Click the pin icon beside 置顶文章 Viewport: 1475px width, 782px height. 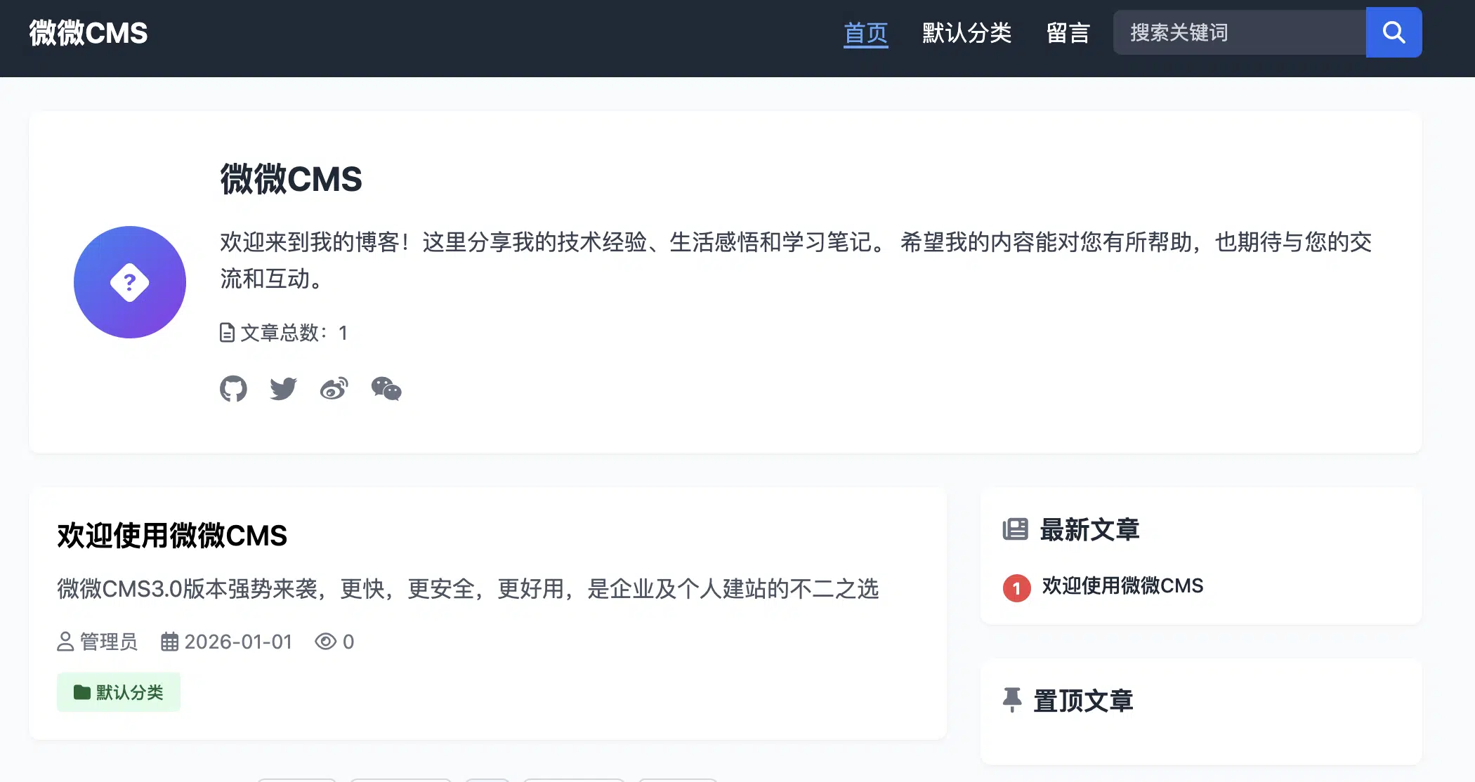pyautogui.click(x=1012, y=699)
